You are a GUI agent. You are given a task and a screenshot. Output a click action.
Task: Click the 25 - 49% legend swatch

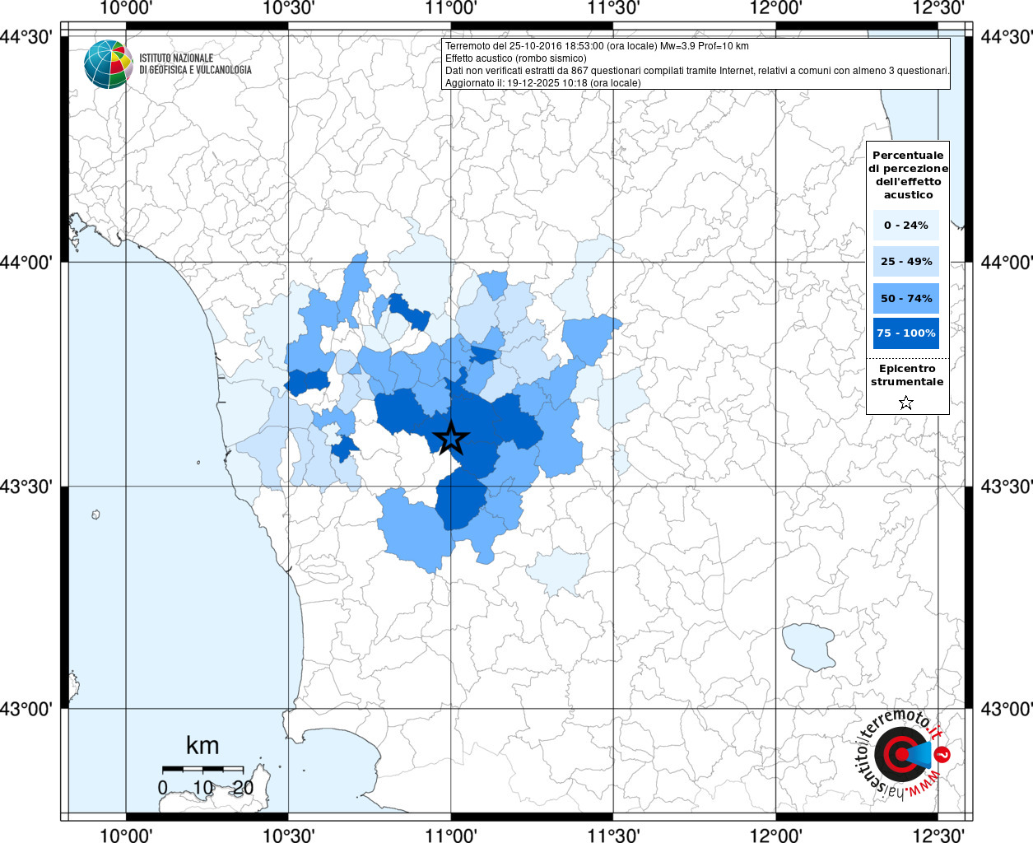[906, 262]
